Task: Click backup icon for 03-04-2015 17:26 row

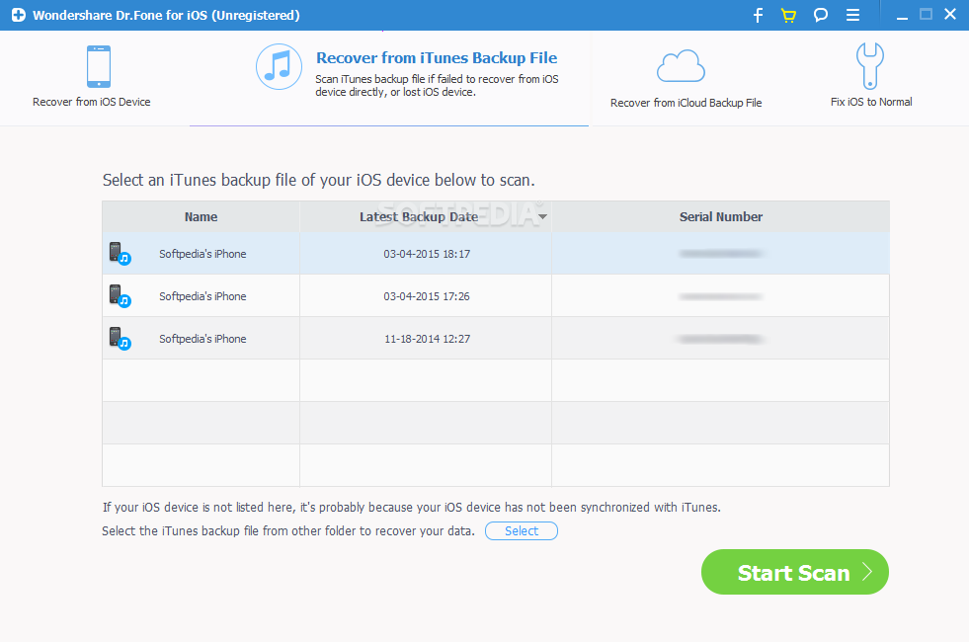Action: [x=120, y=296]
